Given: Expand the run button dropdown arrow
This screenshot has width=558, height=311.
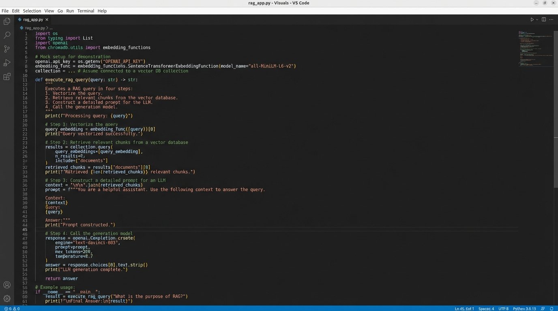Looking at the screenshot, I should pos(537,19).
